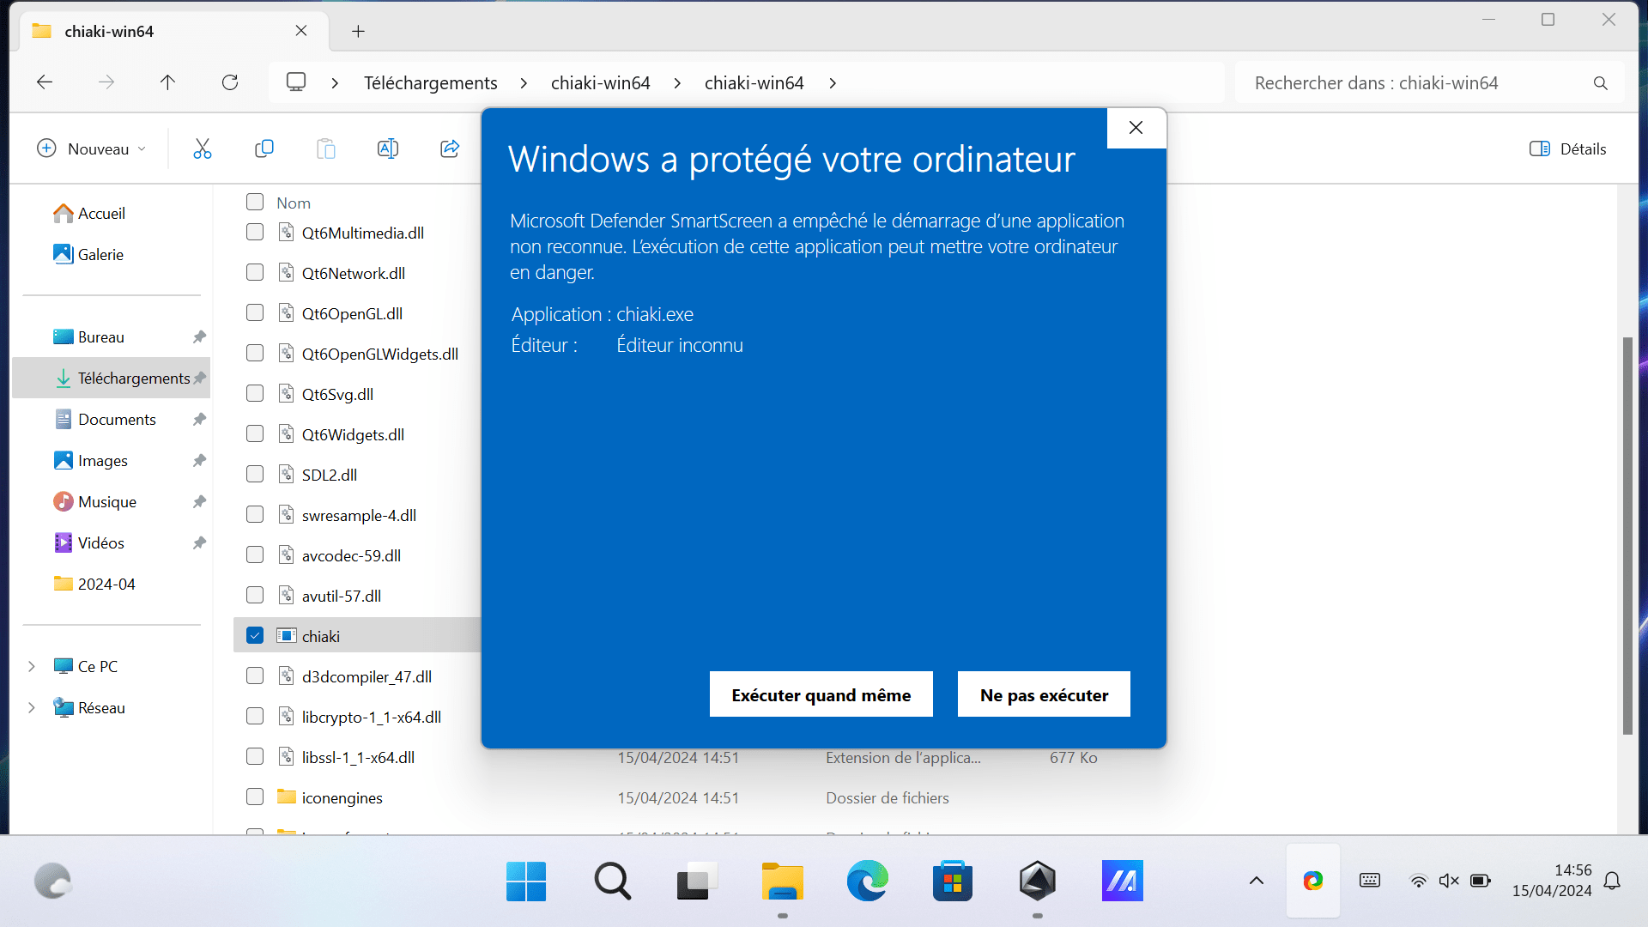The height and width of the screenshot is (927, 1648).
Task: Expand the Ce PC tree node
Action: [32, 666]
